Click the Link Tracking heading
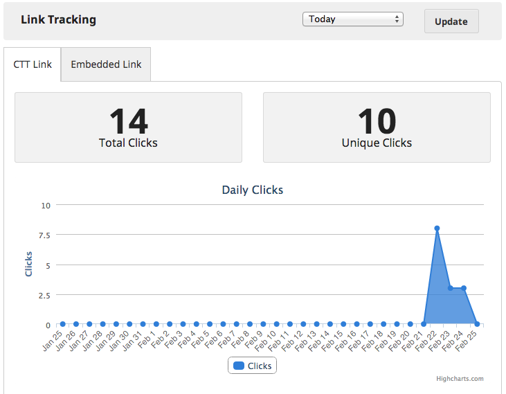Viewport: 506px width, 394px height. 58,19
